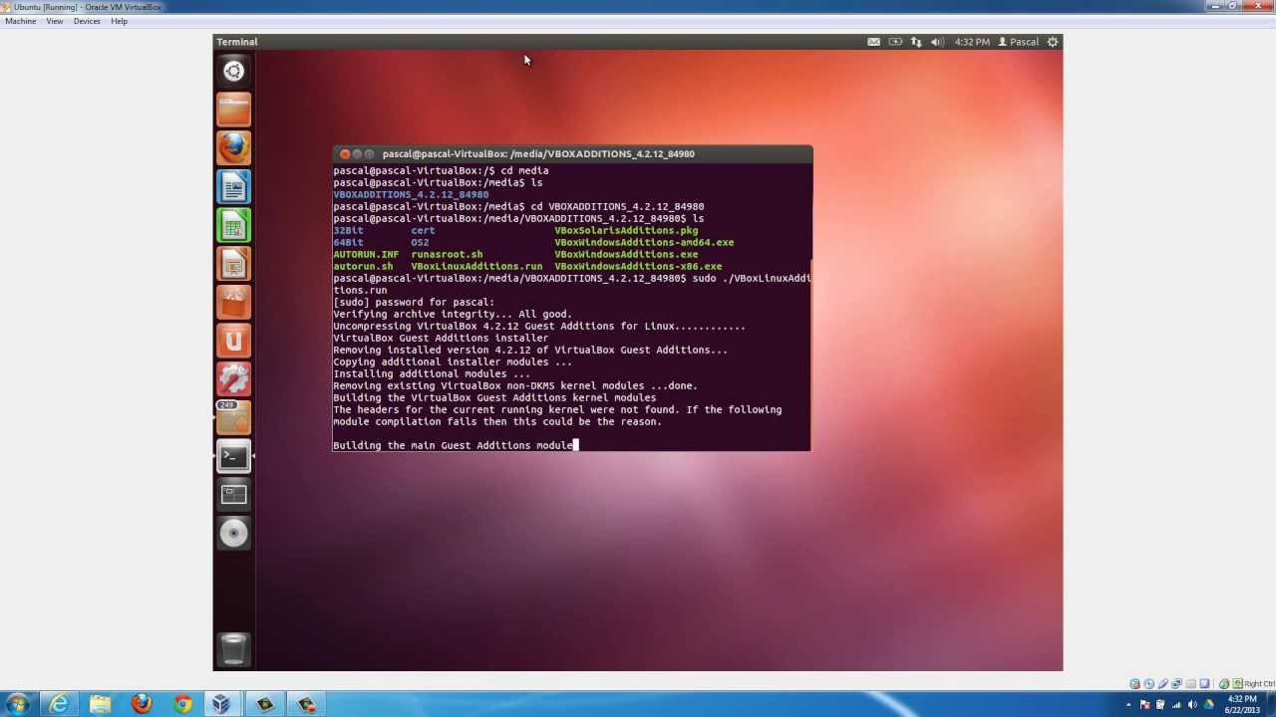Open the Ubuntu Dash home launcher
This screenshot has height=717, width=1276.
(233, 71)
